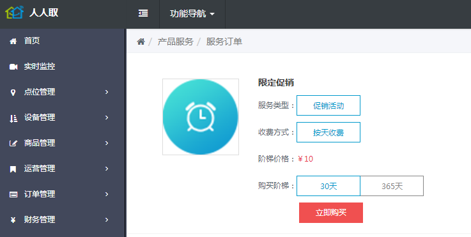The height and width of the screenshot is (237, 471).
Task: Click the 服务订单 breadcrumb link
Action: 224,42
